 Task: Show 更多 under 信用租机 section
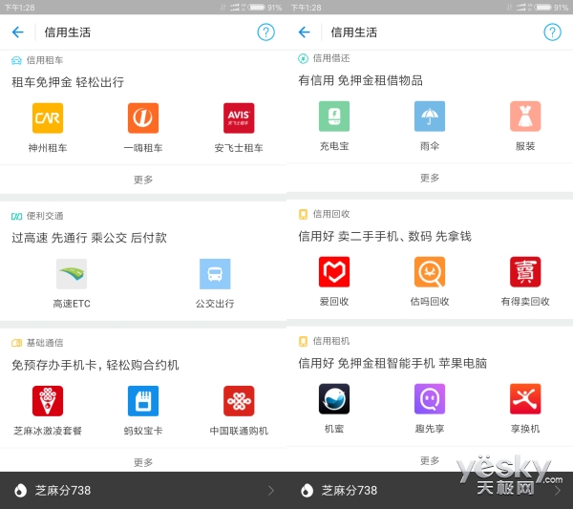coord(430,460)
